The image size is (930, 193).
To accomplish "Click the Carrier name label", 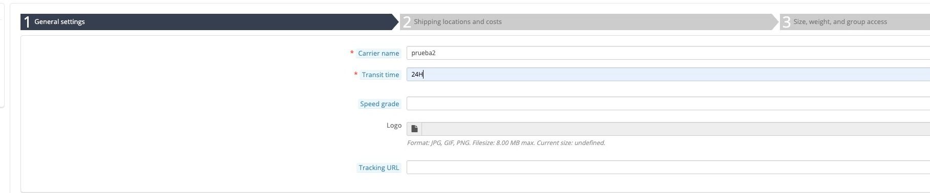I will 378,53.
